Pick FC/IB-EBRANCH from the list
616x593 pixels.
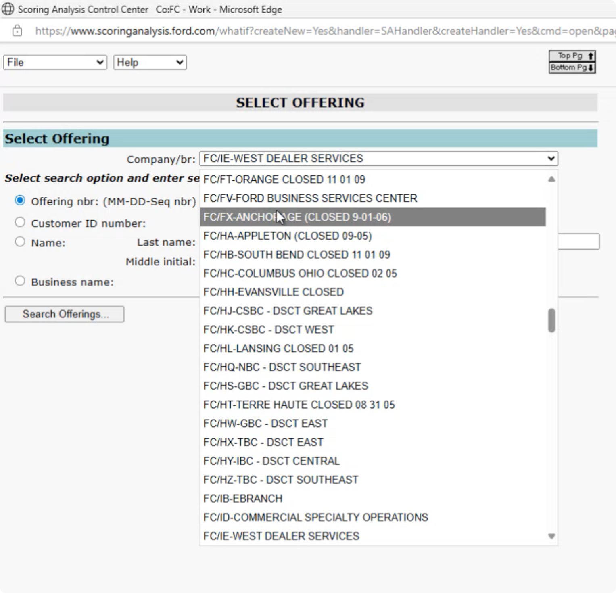(373, 498)
